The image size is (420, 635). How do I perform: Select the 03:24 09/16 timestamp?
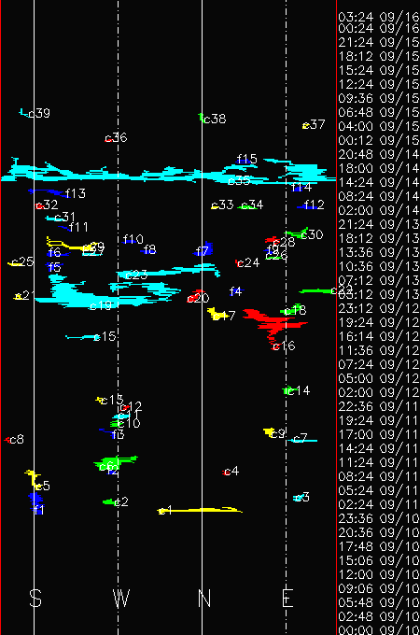(x=378, y=17)
